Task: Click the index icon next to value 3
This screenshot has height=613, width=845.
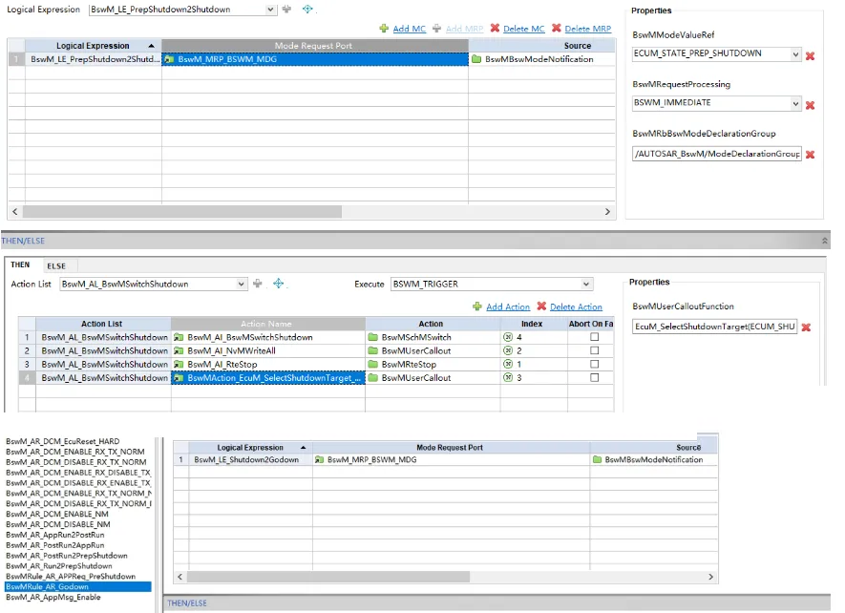Action: point(508,378)
